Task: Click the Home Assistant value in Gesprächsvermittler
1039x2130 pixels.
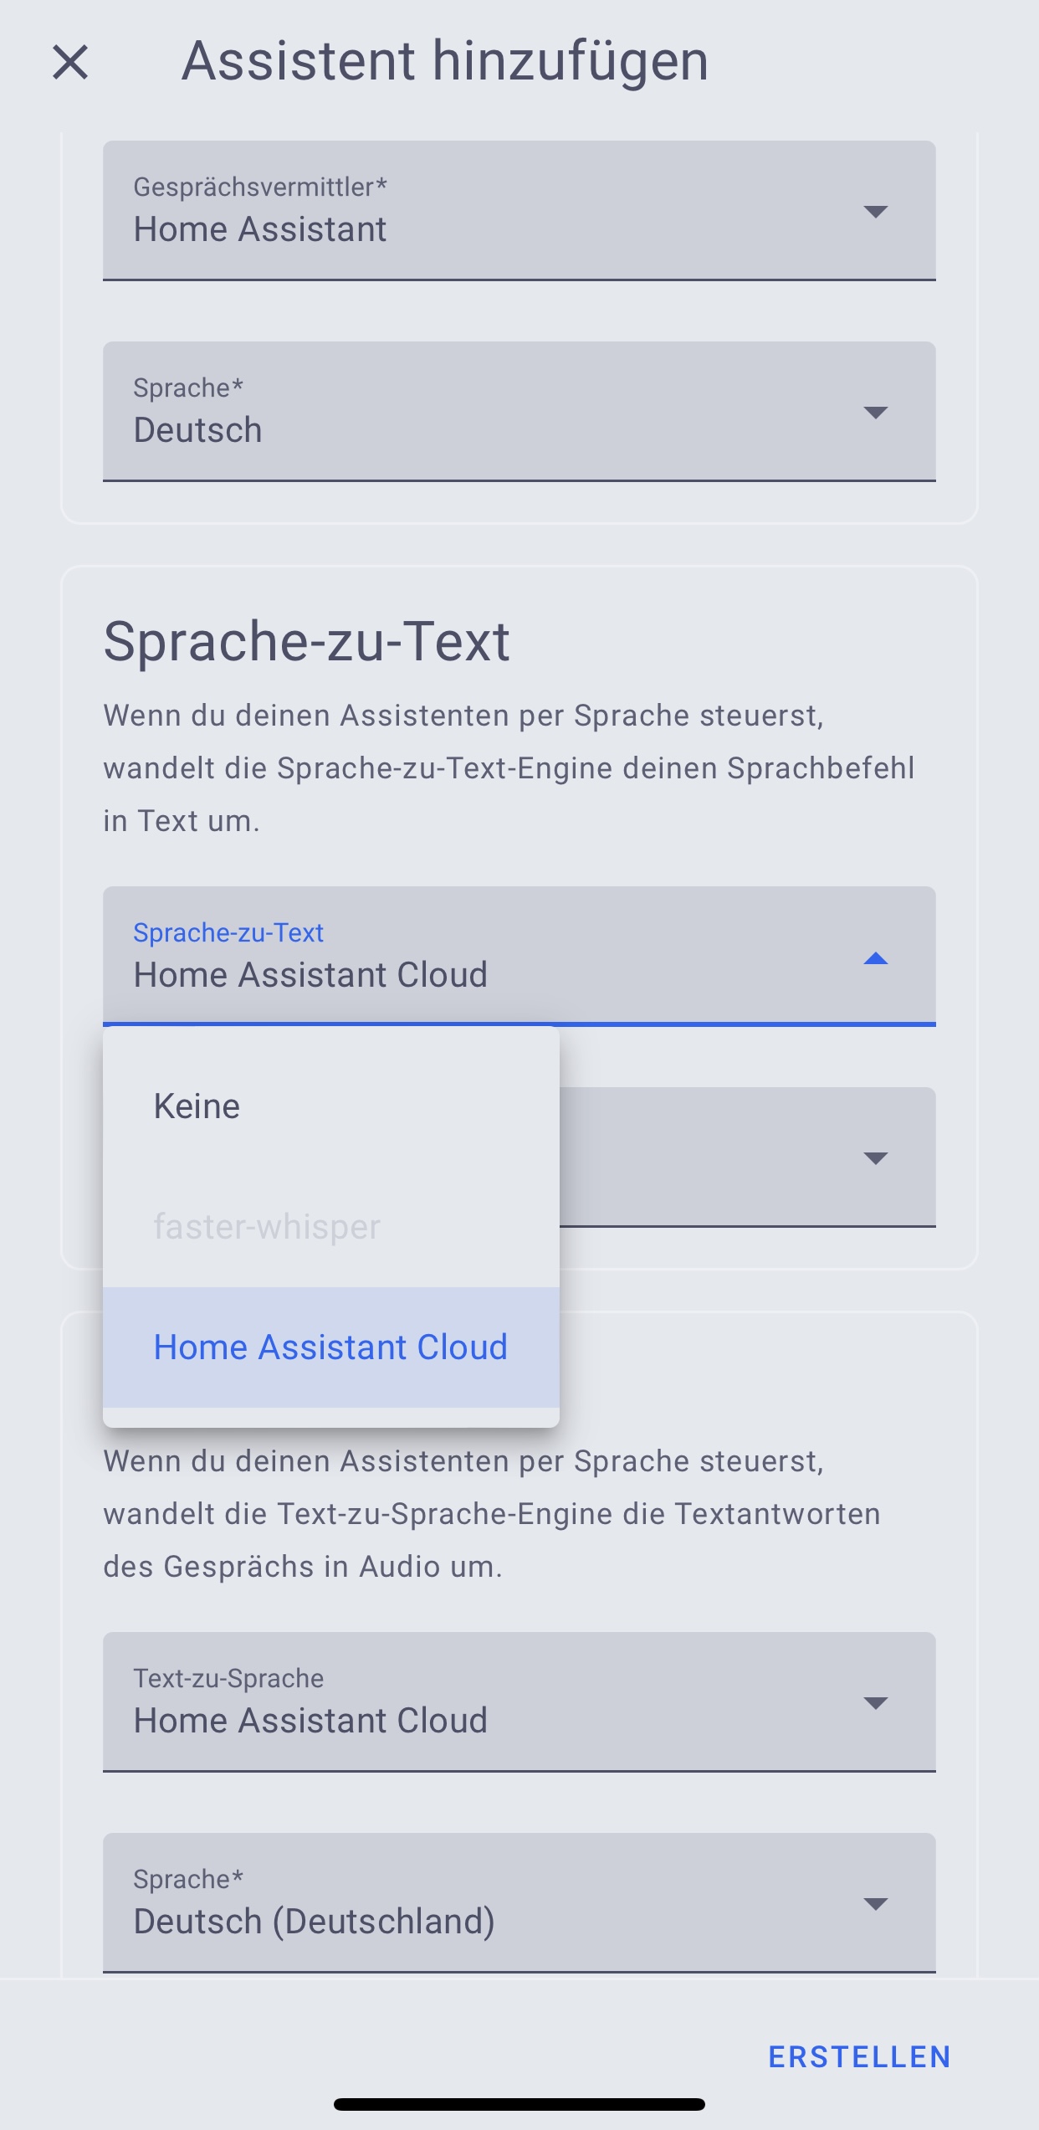Action: pos(261,228)
